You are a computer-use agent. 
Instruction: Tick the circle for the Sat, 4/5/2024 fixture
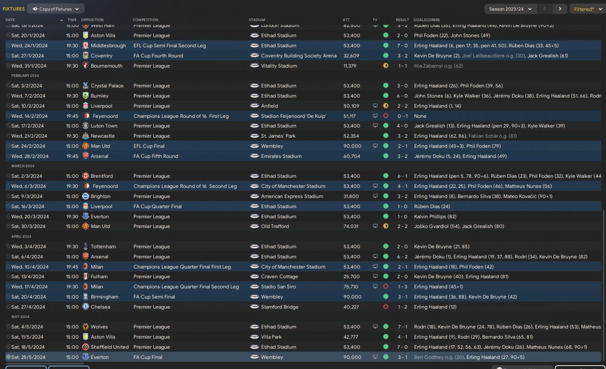pos(8,327)
